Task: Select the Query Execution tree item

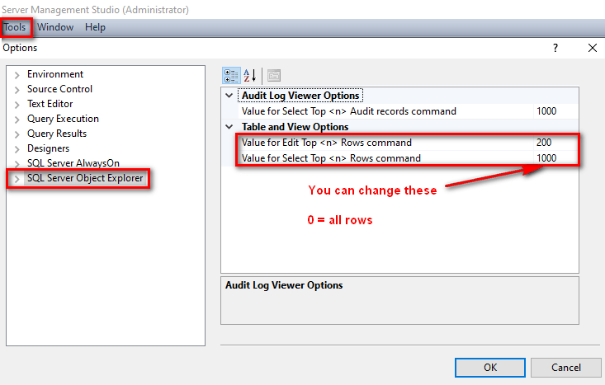Action: [x=63, y=119]
